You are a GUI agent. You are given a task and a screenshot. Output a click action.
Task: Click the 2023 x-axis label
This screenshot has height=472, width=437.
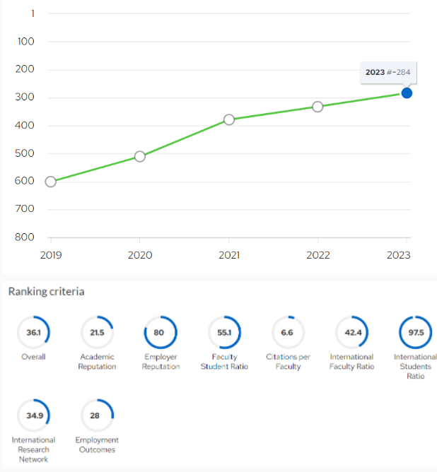[398, 255]
